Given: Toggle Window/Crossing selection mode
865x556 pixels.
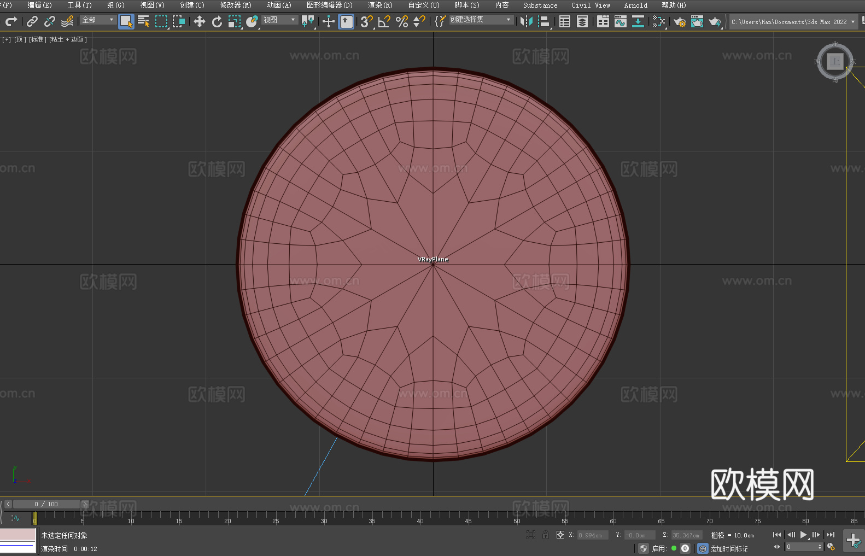Looking at the screenshot, I should 179,21.
